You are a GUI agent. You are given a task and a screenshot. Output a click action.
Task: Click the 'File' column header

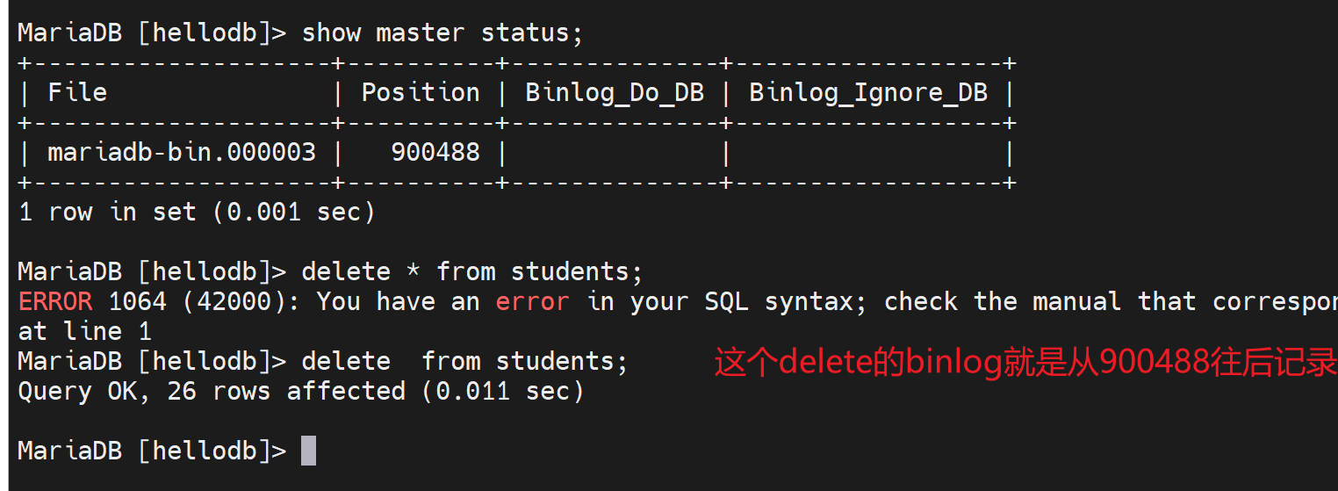point(77,93)
